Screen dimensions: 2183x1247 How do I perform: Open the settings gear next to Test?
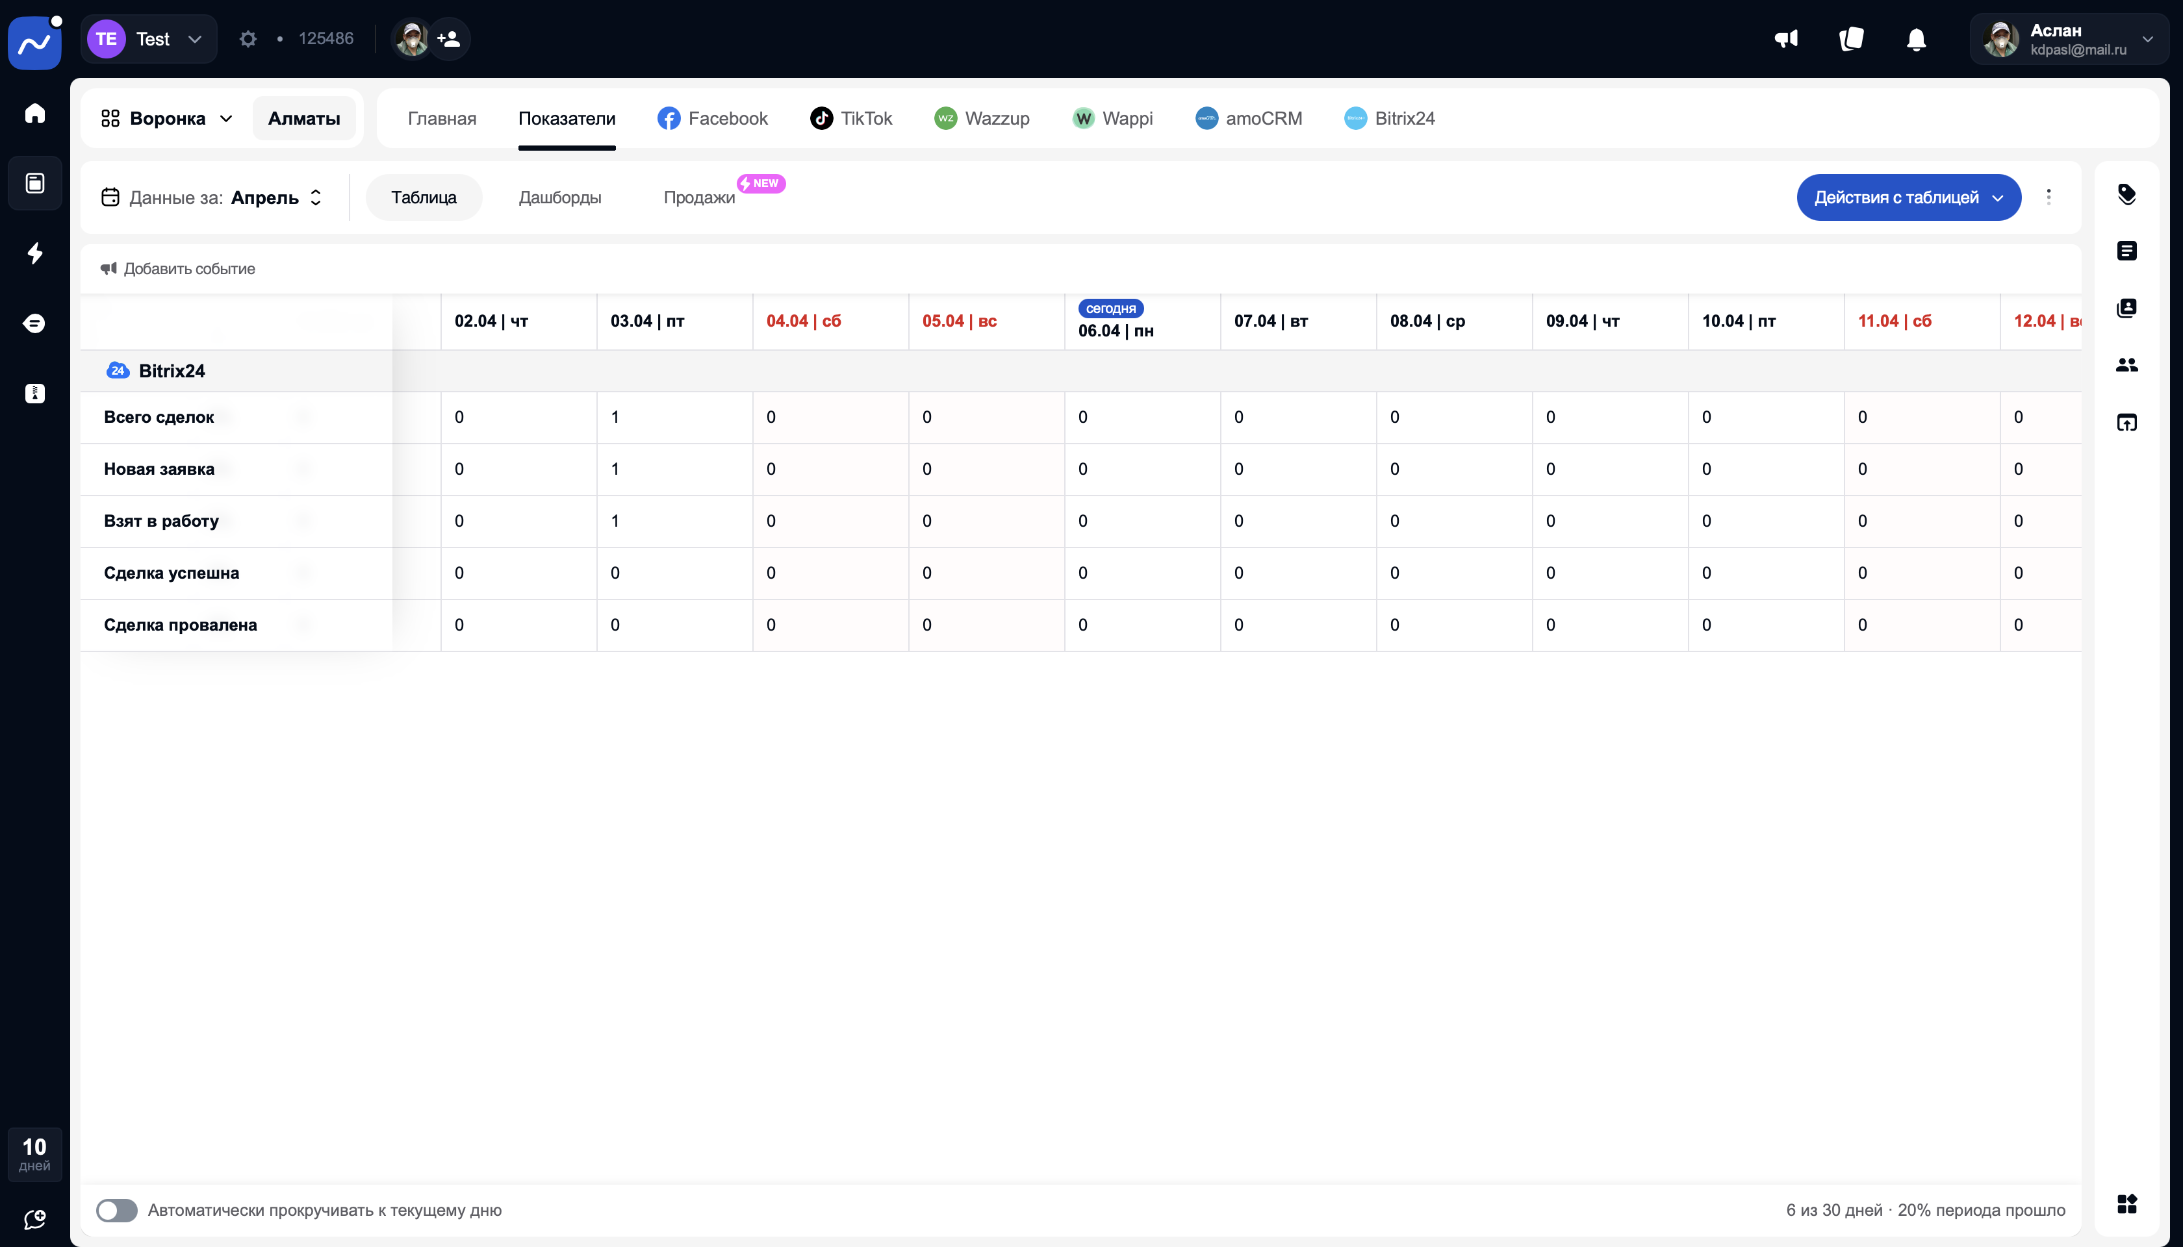(248, 40)
